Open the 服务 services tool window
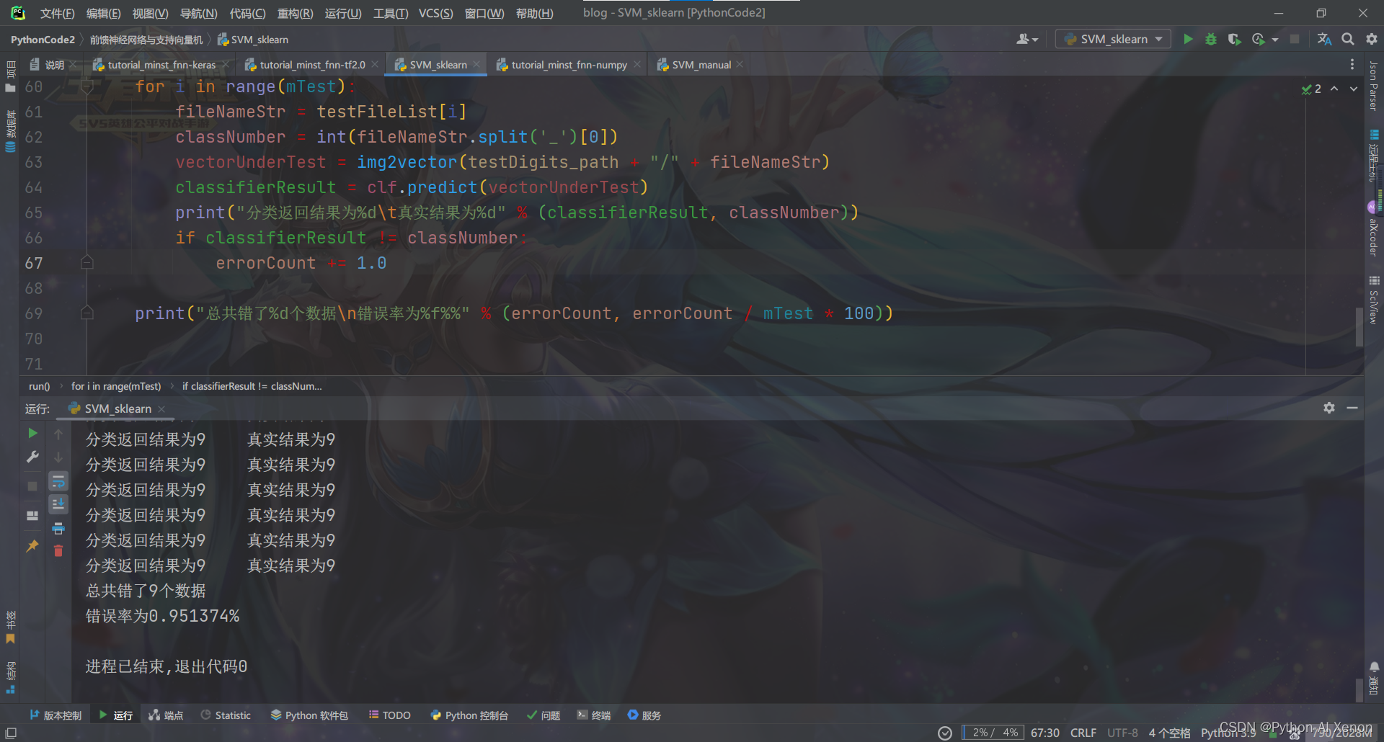Screen dimensions: 1384x742 [x=644, y=715]
